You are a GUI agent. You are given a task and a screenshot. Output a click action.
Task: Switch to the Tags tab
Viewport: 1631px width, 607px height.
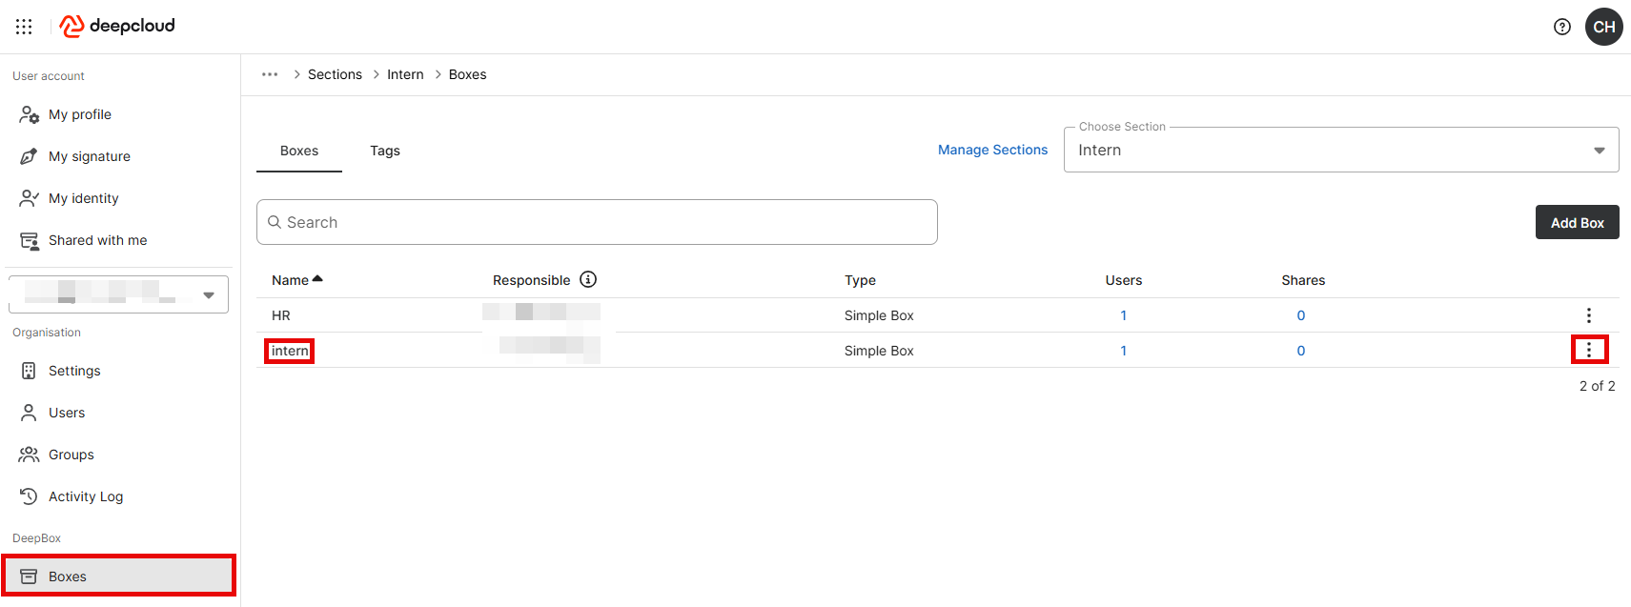(x=384, y=151)
